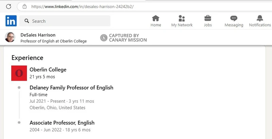Open Jobs briefcase icon
This screenshot has width=272, height=139.
point(208,18)
